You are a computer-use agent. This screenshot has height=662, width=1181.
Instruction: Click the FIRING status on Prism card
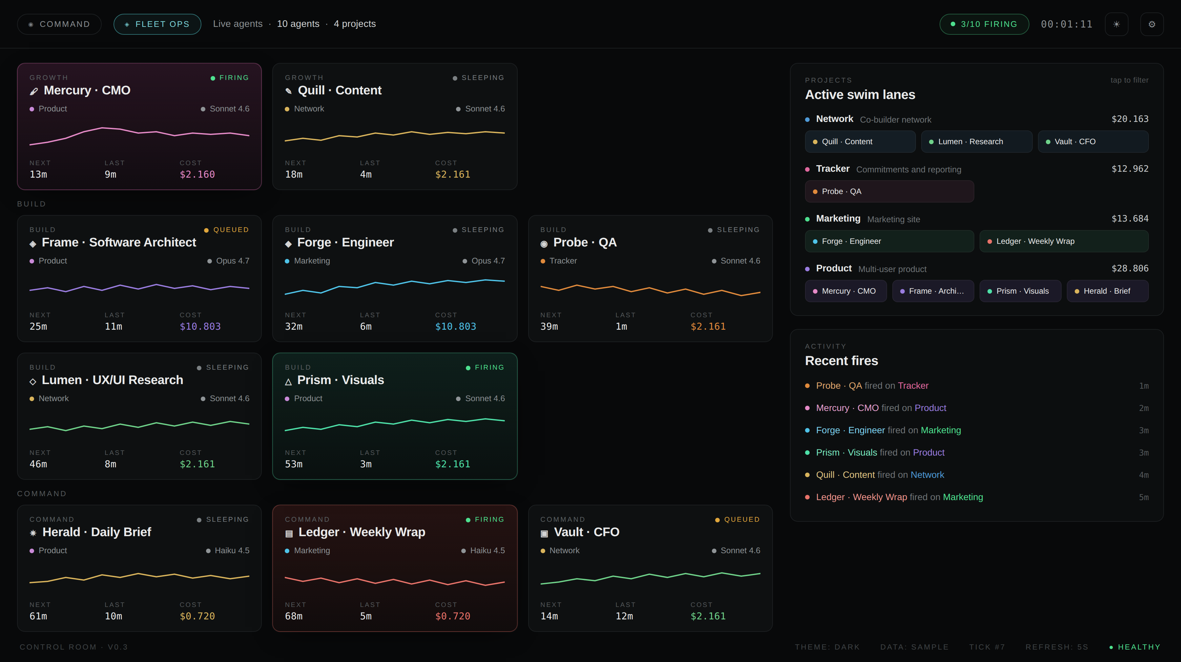[x=485, y=368]
